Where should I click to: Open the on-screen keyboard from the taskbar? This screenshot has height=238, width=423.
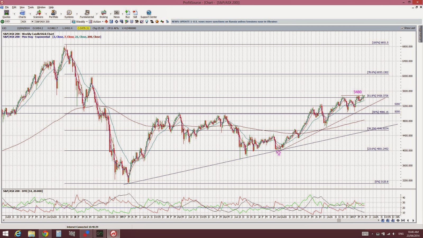(x=365, y=234)
